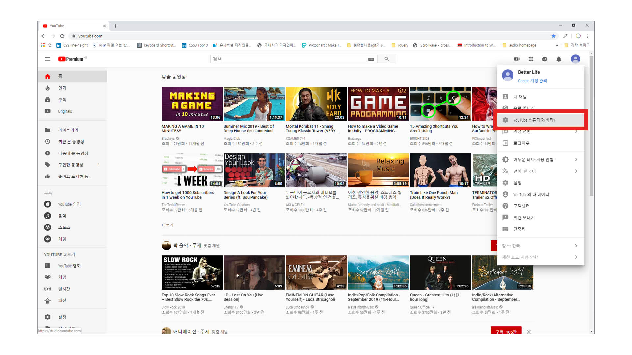Open Summer Mix 2019 video thumbnail
The width and height of the screenshot is (632, 355).
coord(254,104)
